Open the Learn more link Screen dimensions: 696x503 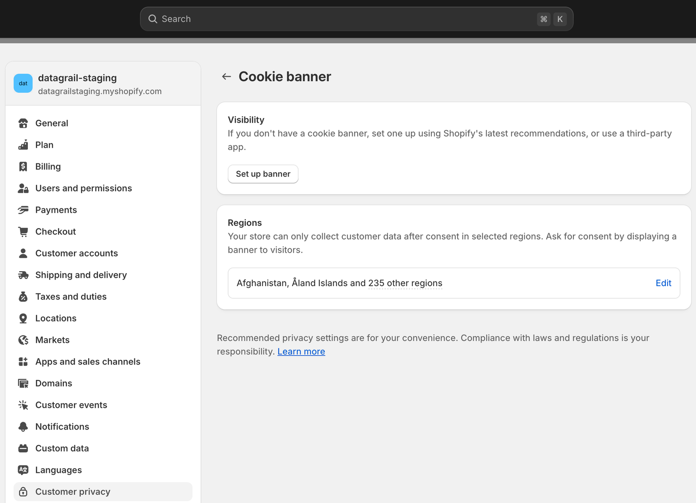tap(301, 352)
